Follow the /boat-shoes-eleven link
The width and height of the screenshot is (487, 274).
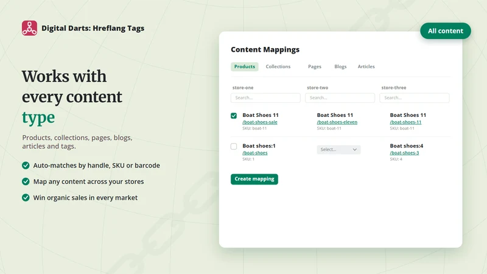(x=337, y=122)
